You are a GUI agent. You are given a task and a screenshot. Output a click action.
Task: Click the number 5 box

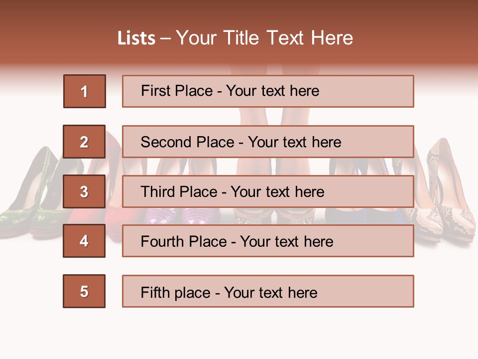coord(84,291)
